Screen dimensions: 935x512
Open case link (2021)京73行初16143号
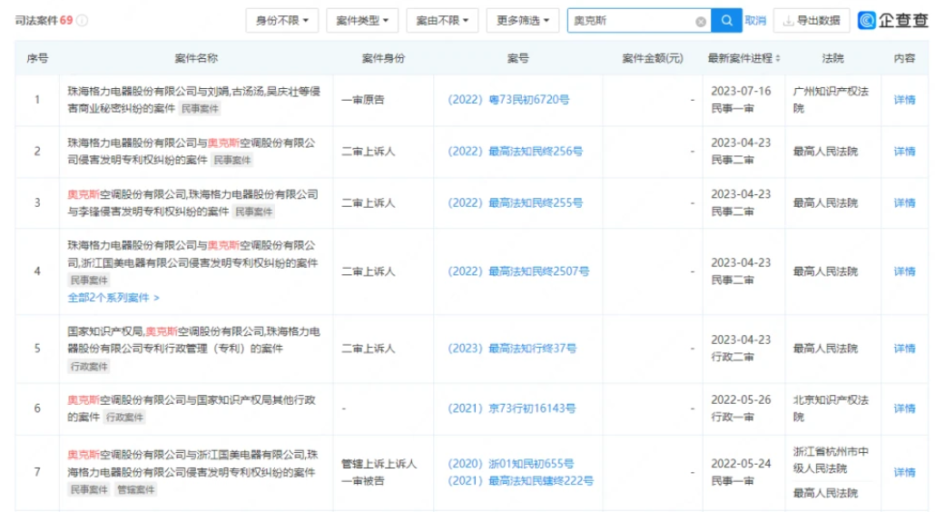(511, 409)
